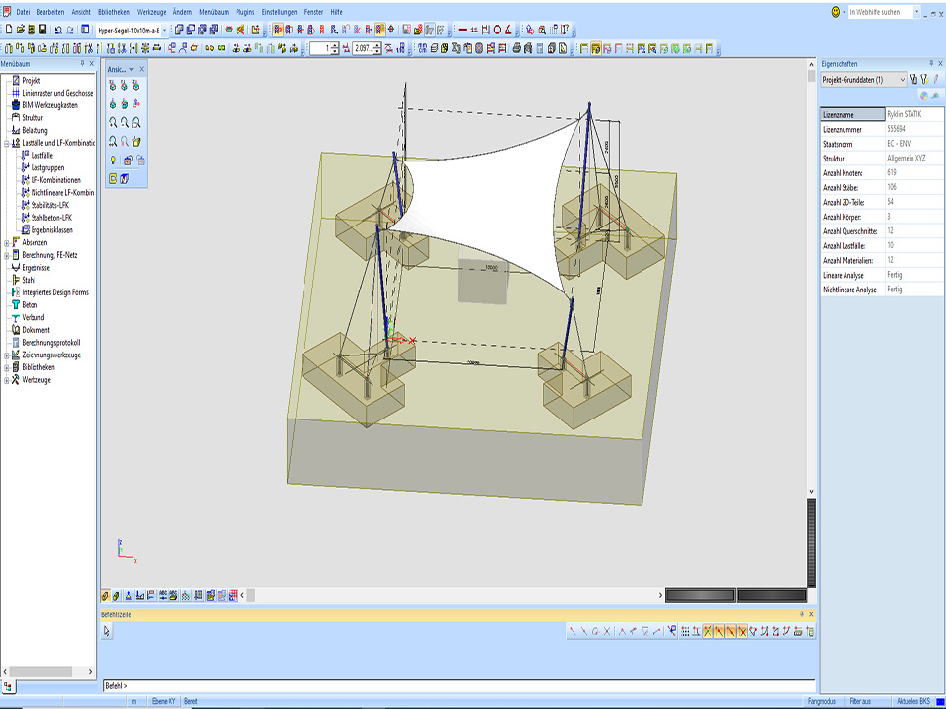Toggle the highlighted orange snap mode button
Viewport: 946px width, 709px height.
click(708, 631)
